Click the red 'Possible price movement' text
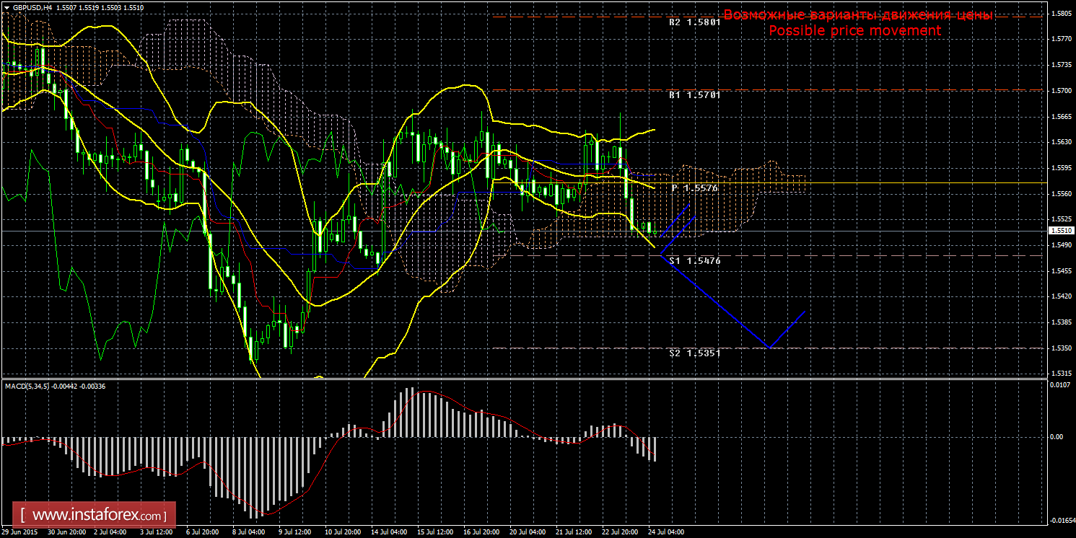This screenshot has height=538, width=1076. coord(854,31)
